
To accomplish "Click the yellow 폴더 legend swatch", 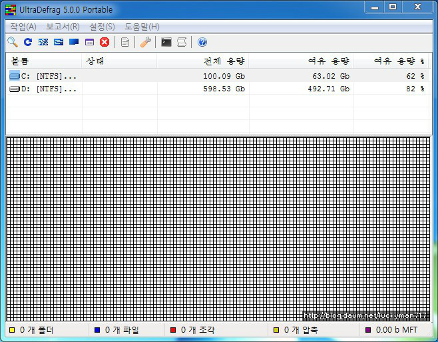I will (12, 330).
